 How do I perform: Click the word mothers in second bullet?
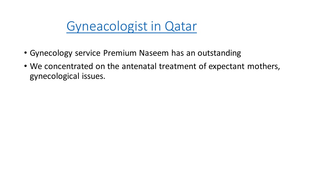[263, 66]
